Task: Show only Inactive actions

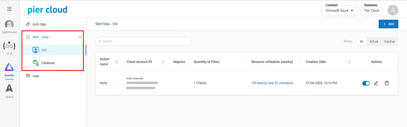Action: 389,41
